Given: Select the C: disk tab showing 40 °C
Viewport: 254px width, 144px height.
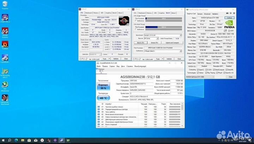Looking at the screenshot, I should point(101,71).
